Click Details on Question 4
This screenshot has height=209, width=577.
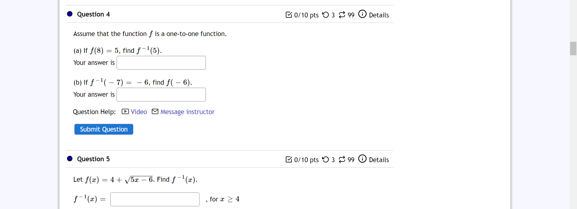point(379,15)
